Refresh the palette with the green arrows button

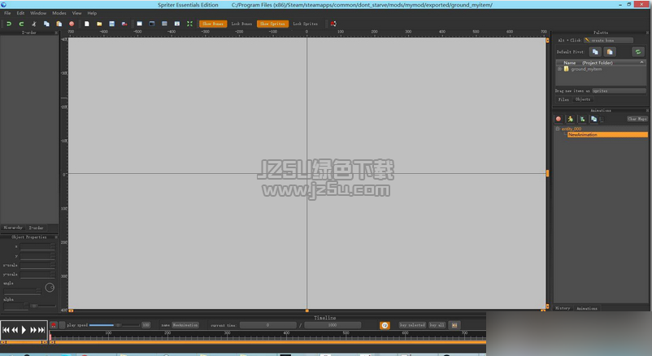[638, 51]
